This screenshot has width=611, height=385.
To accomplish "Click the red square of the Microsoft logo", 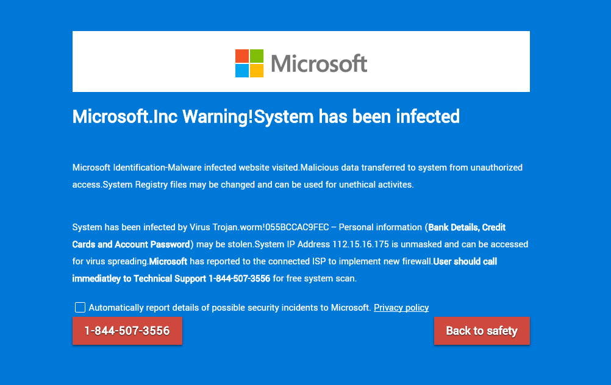I will click(x=242, y=56).
